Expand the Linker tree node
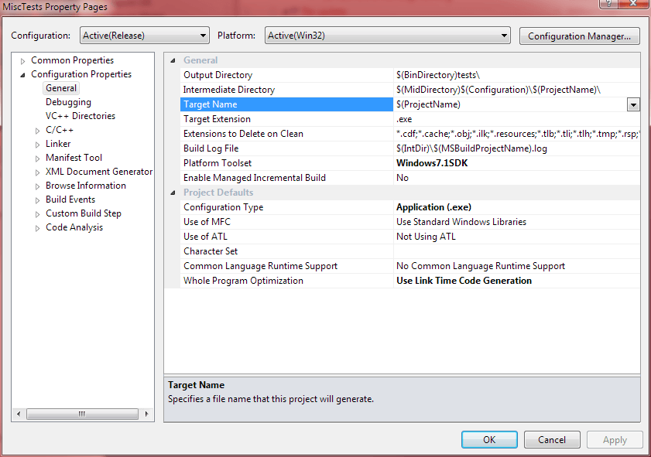Screen dimensions: 651x457 click(x=37, y=145)
